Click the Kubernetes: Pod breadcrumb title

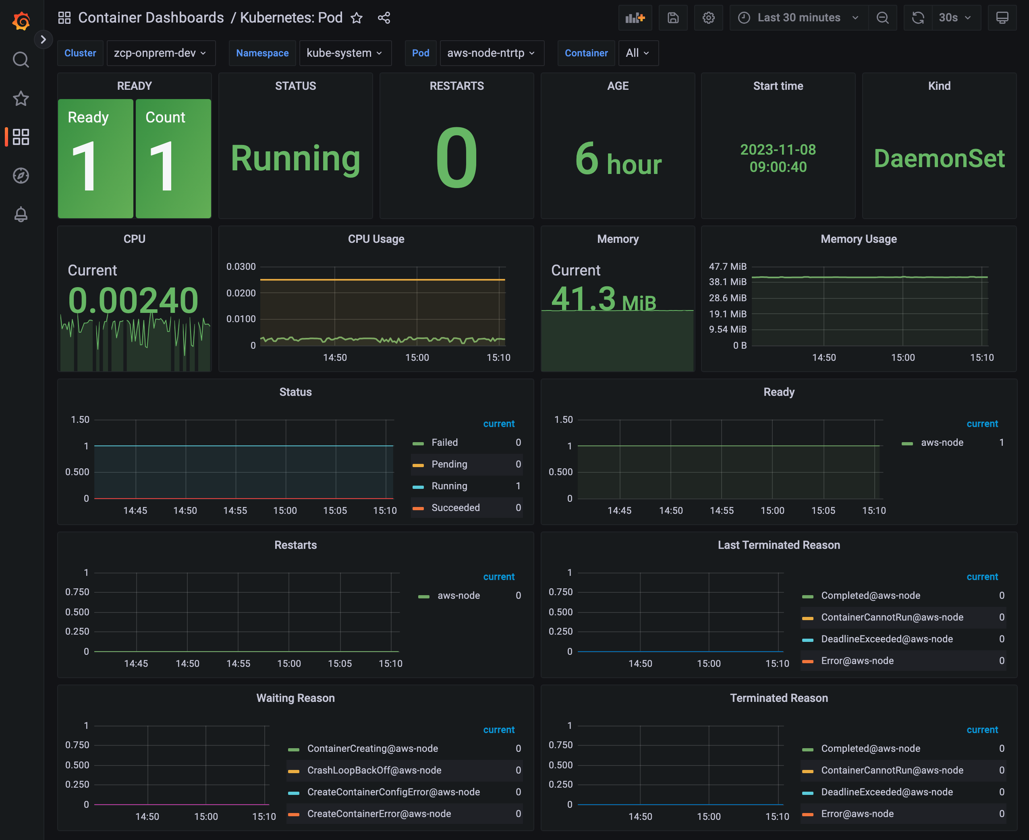(x=291, y=18)
